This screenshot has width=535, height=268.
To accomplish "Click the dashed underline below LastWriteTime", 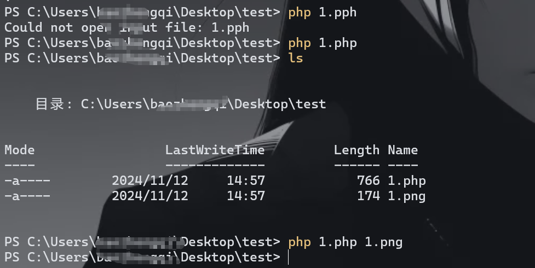I will coord(215,165).
